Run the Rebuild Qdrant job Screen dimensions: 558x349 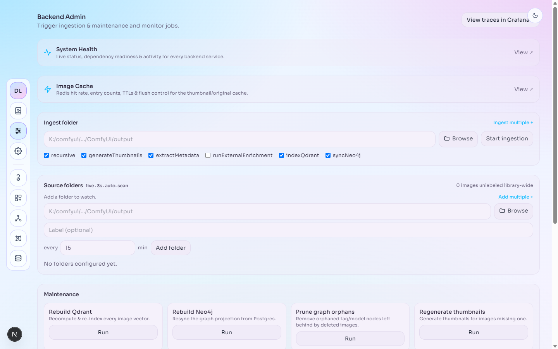pyautogui.click(x=103, y=332)
